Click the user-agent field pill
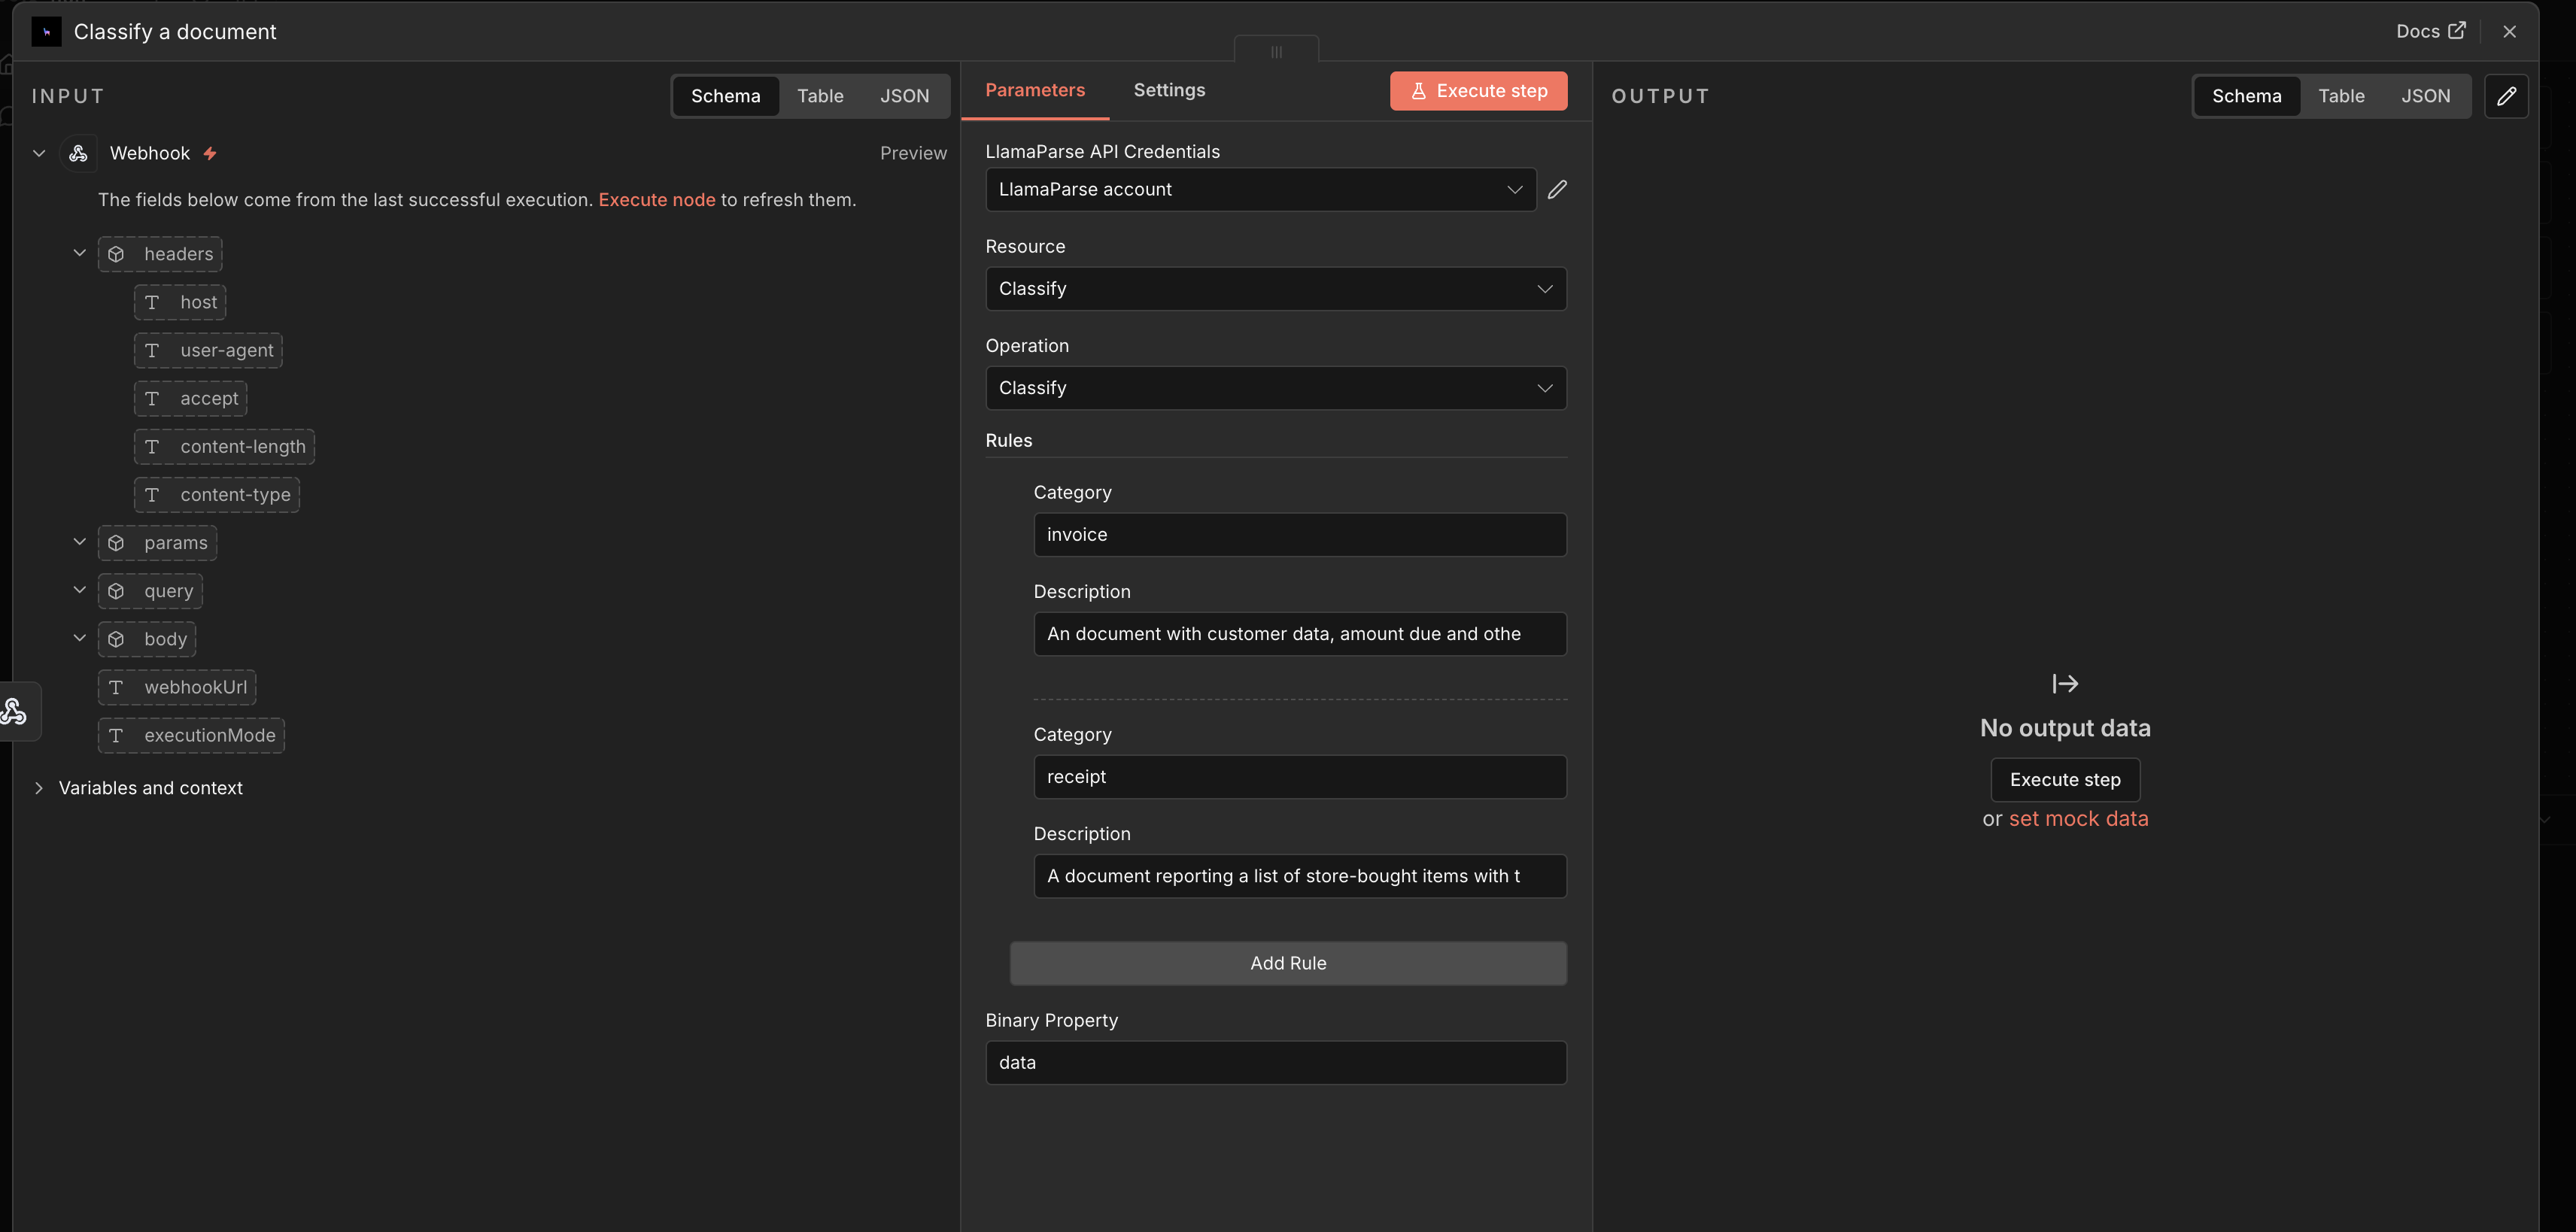2576x1232 pixels. tap(208, 350)
